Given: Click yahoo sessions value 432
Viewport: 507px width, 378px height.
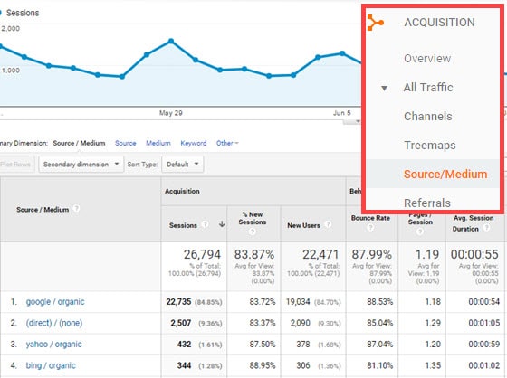Looking at the screenshot, I should pos(184,344).
